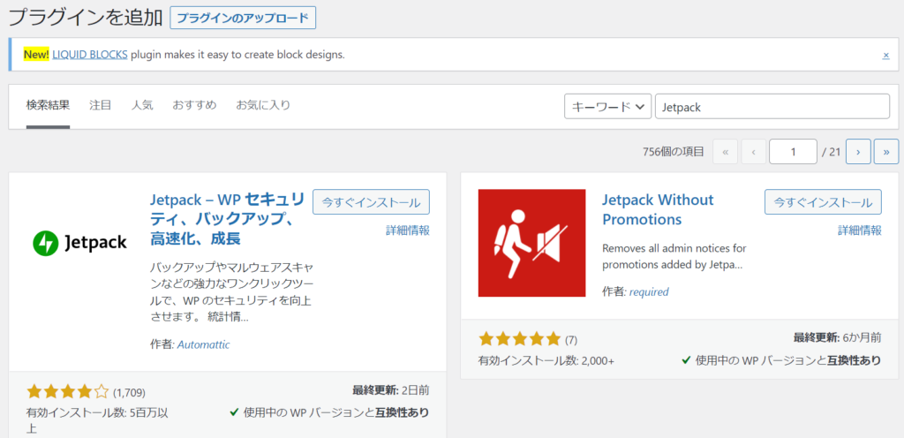Screen dimensions: 904x438
Task: Expand the キーワード search type dropdown
Action: pyautogui.click(x=607, y=107)
